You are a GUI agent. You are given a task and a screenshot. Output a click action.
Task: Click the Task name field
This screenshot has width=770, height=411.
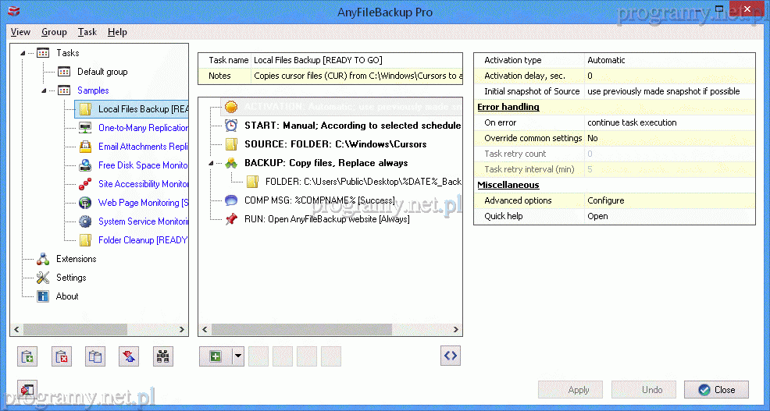coord(356,60)
